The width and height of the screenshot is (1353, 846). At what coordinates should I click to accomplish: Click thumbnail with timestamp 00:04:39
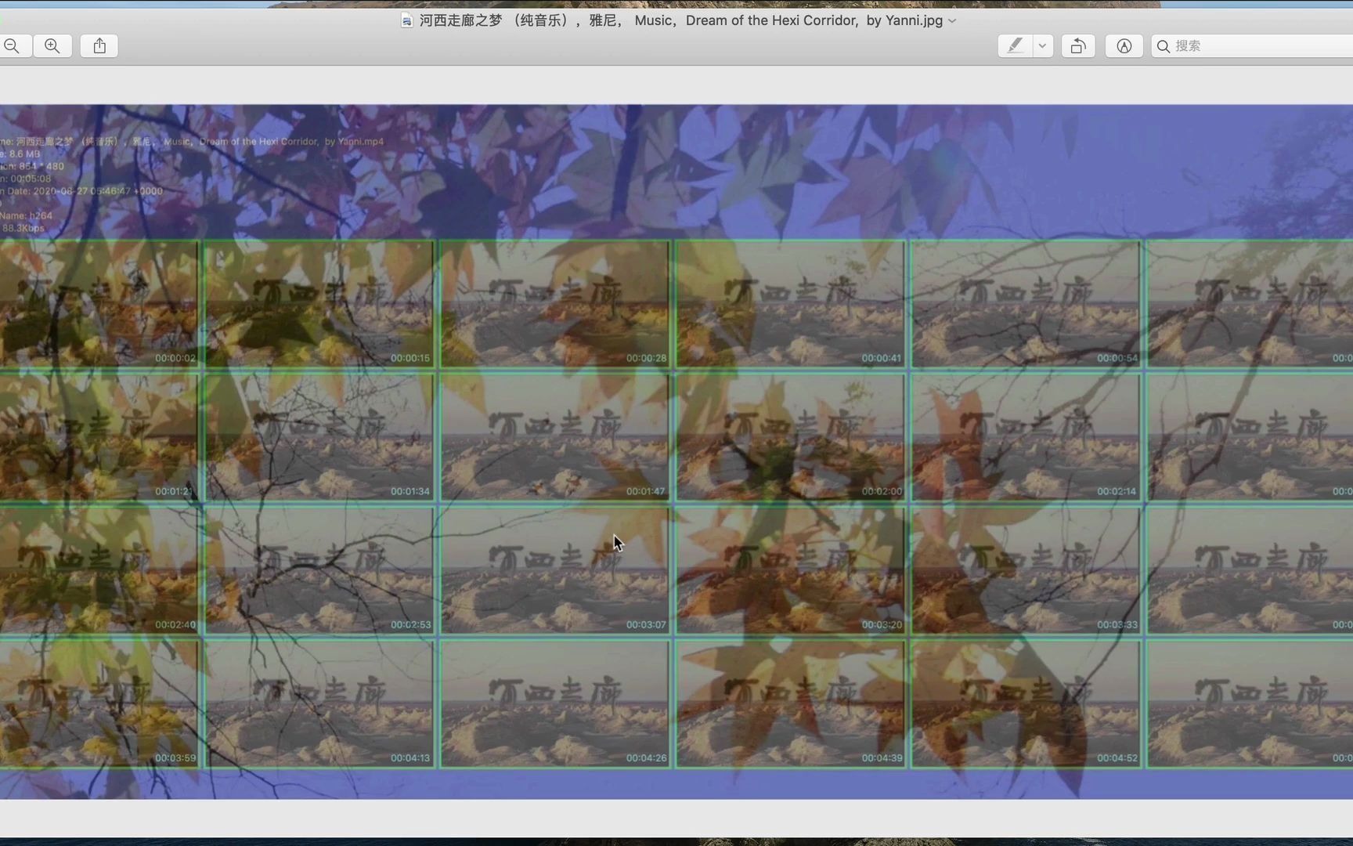(790, 703)
